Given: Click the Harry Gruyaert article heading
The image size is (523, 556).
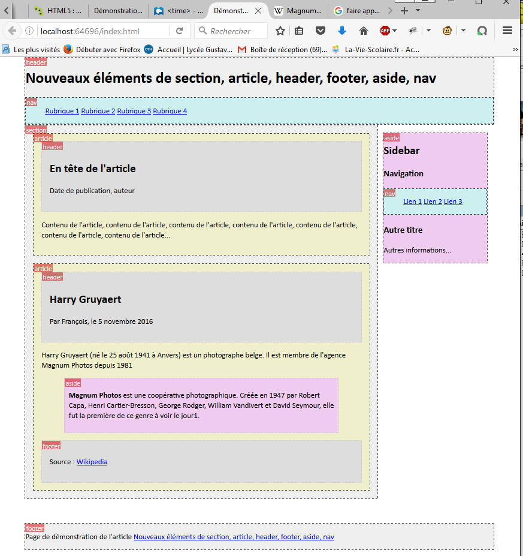Looking at the screenshot, I should pyautogui.click(x=85, y=299).
